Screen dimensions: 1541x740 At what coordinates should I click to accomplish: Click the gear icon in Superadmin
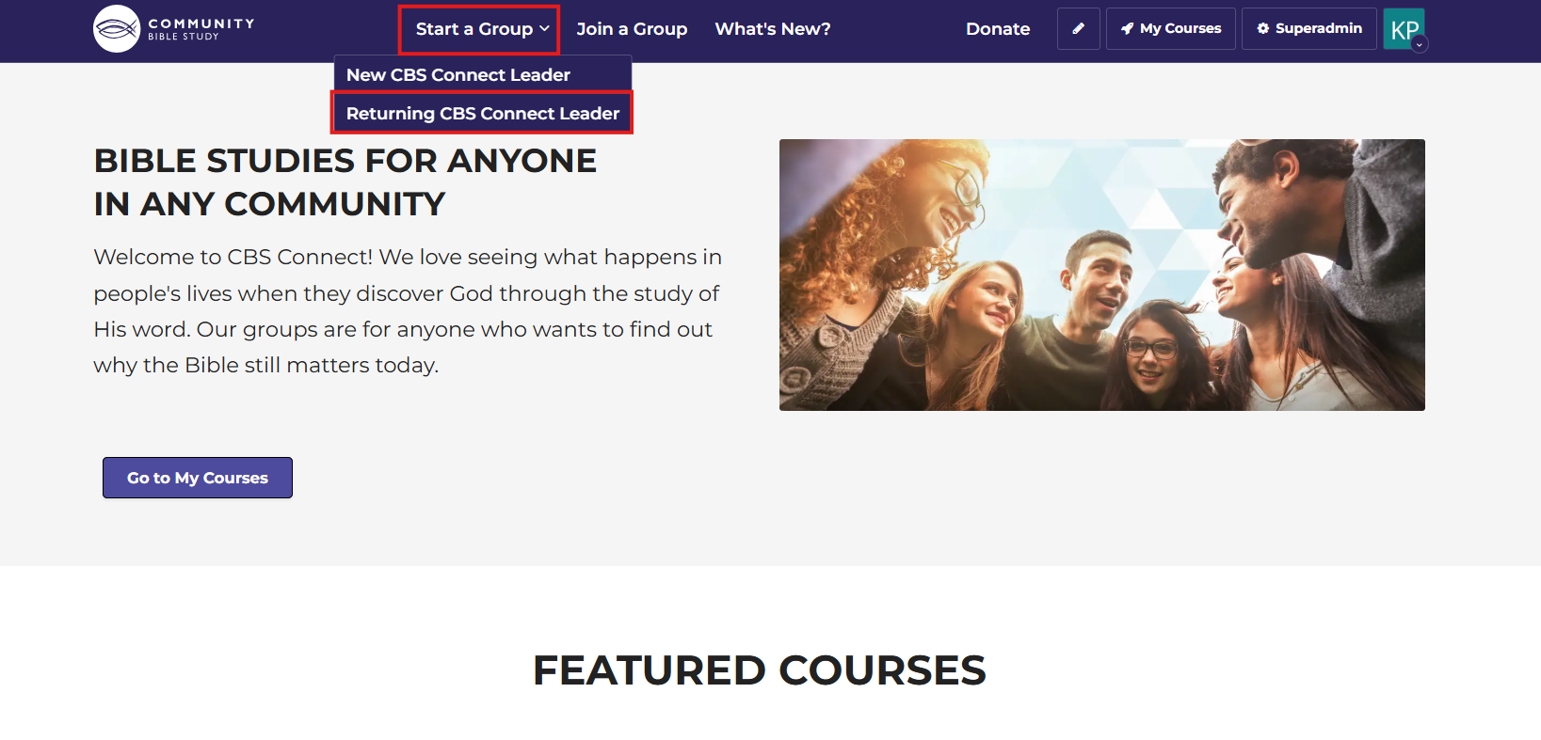[1263, 28]
